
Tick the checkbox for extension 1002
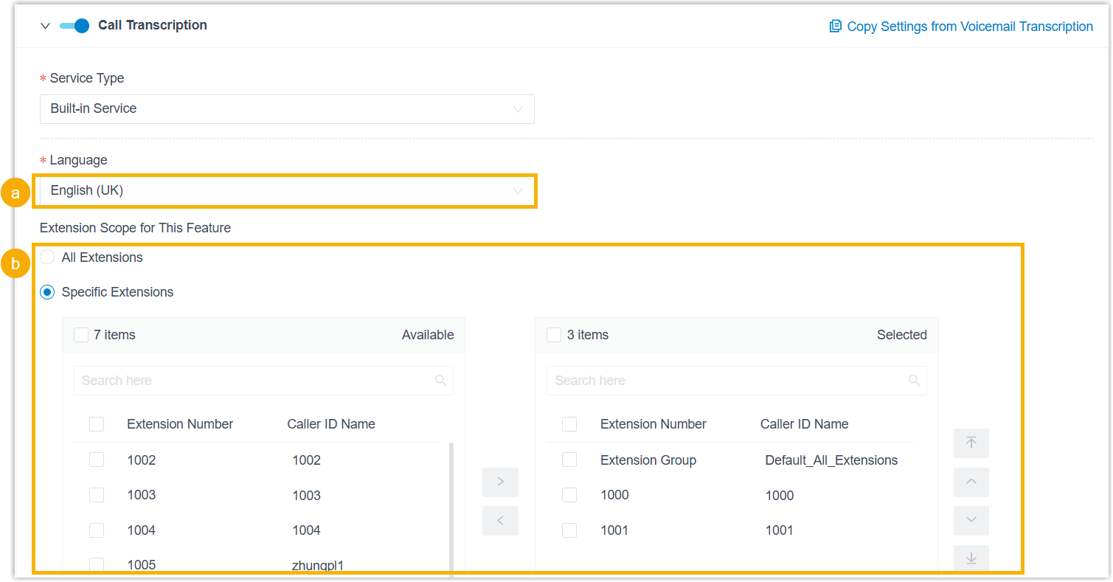pyautogui.click(x=97, y=460)
